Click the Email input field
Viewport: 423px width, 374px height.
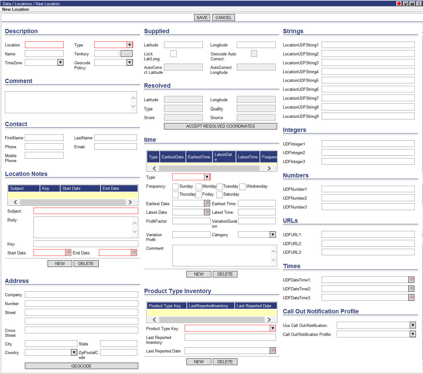(x=116, y=146)
